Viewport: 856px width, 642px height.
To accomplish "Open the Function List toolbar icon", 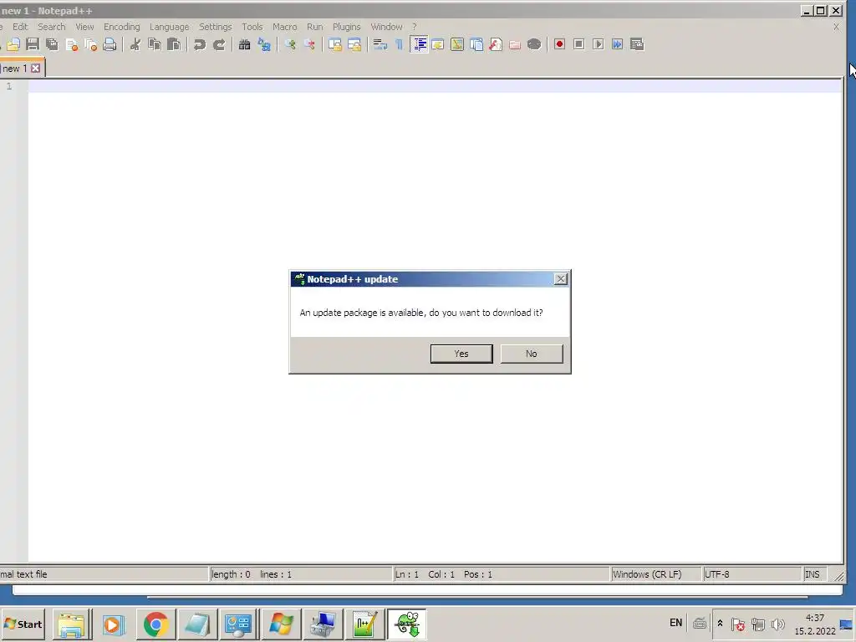I will 496,44.
